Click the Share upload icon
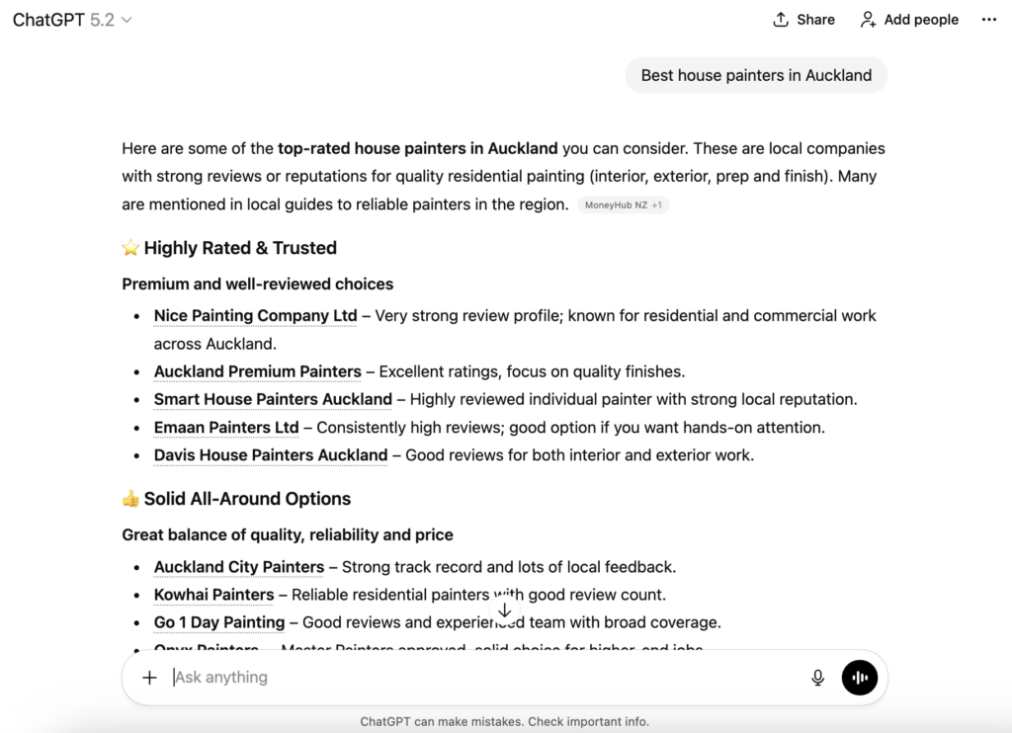Image resolution: width=1012 pixels, height=733 pixels. [x=781, y=20]
